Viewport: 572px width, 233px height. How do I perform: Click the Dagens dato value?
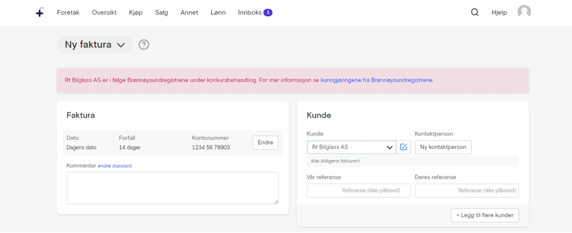point(81,147)
